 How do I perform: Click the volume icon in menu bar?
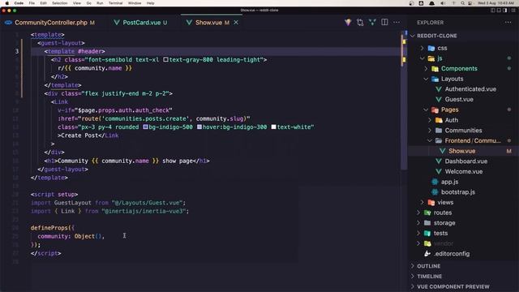click(443, 3)
